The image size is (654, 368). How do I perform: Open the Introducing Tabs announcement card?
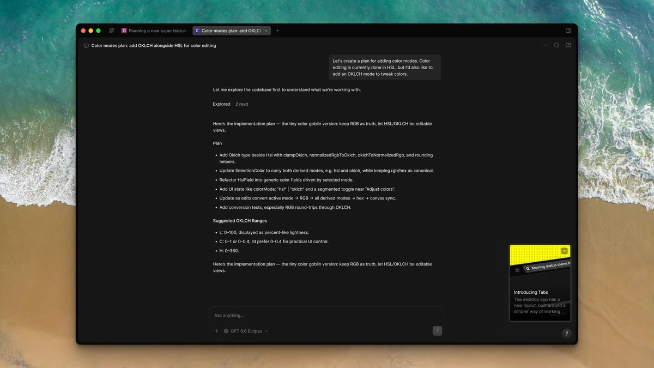(x=540, y=283)
